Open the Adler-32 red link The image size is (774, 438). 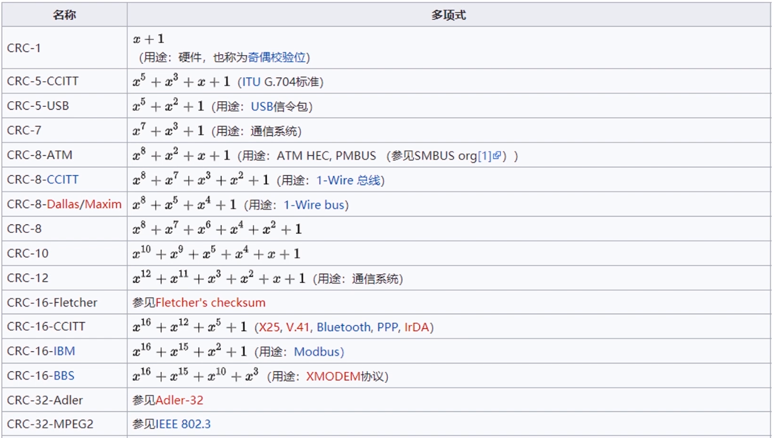178,400
